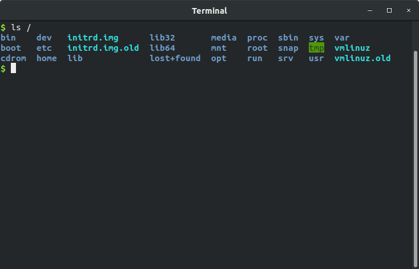Click the Terminal title in the title bar

209,10
